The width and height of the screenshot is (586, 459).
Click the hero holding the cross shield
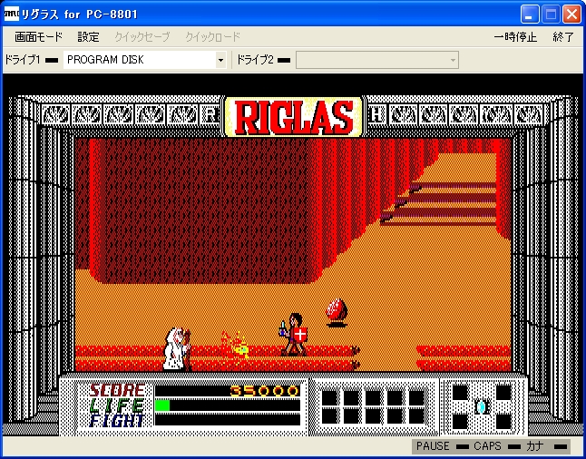(x=294, y=335)
